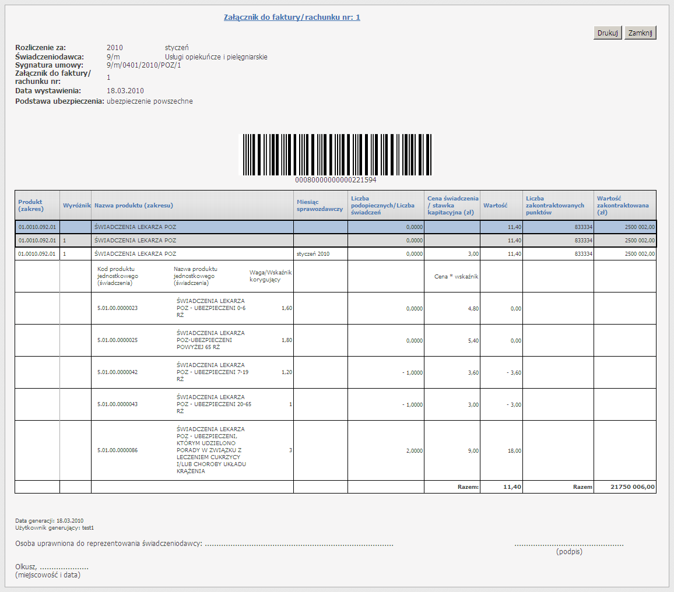Click the Cena * wskaźnik label
Viewport: 674px width, 592px height.
(457, 277)
